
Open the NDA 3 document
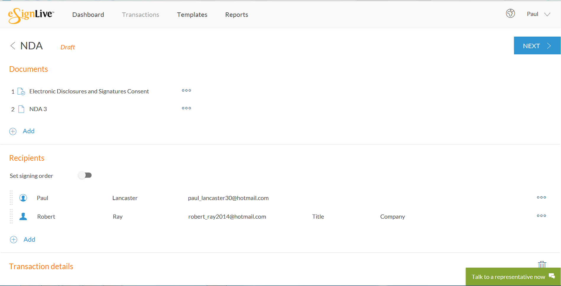pos(38,109)
